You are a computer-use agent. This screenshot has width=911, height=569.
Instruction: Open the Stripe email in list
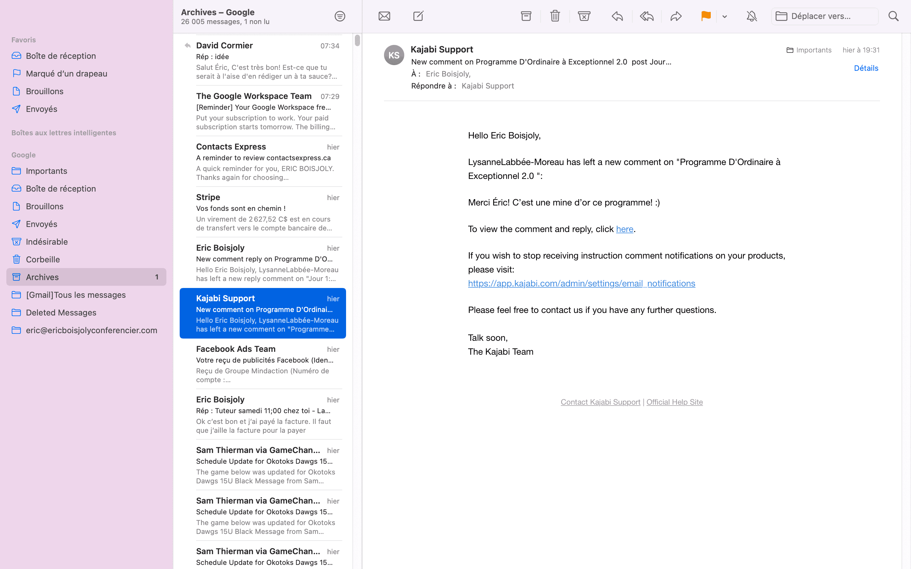(267, 212)
